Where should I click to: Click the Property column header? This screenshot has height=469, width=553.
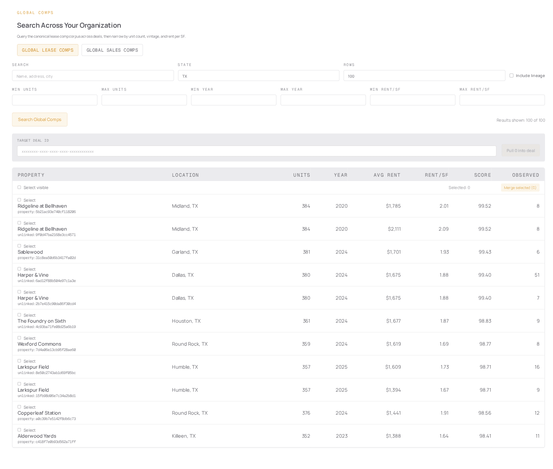31,175
